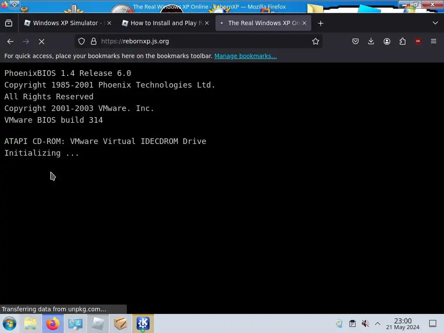Open clock showing 23:00
Image resolution: width=444 pixels, height=333 pixels.
point(403,323)
